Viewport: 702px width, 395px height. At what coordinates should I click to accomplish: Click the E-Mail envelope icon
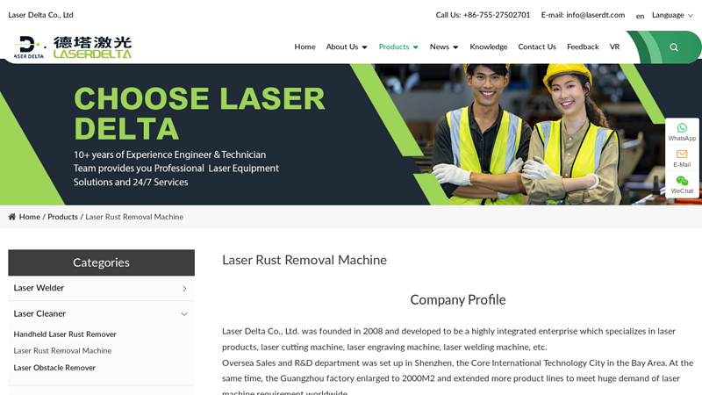pos(682,154)
